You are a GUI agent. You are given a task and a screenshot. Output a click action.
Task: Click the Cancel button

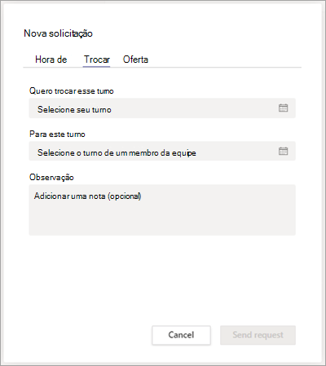[x=181, y=335]
